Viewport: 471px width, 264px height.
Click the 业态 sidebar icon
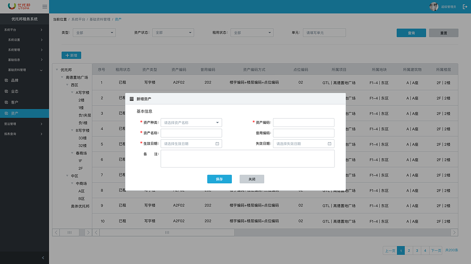pyautogui.click(x=6, y=91)
